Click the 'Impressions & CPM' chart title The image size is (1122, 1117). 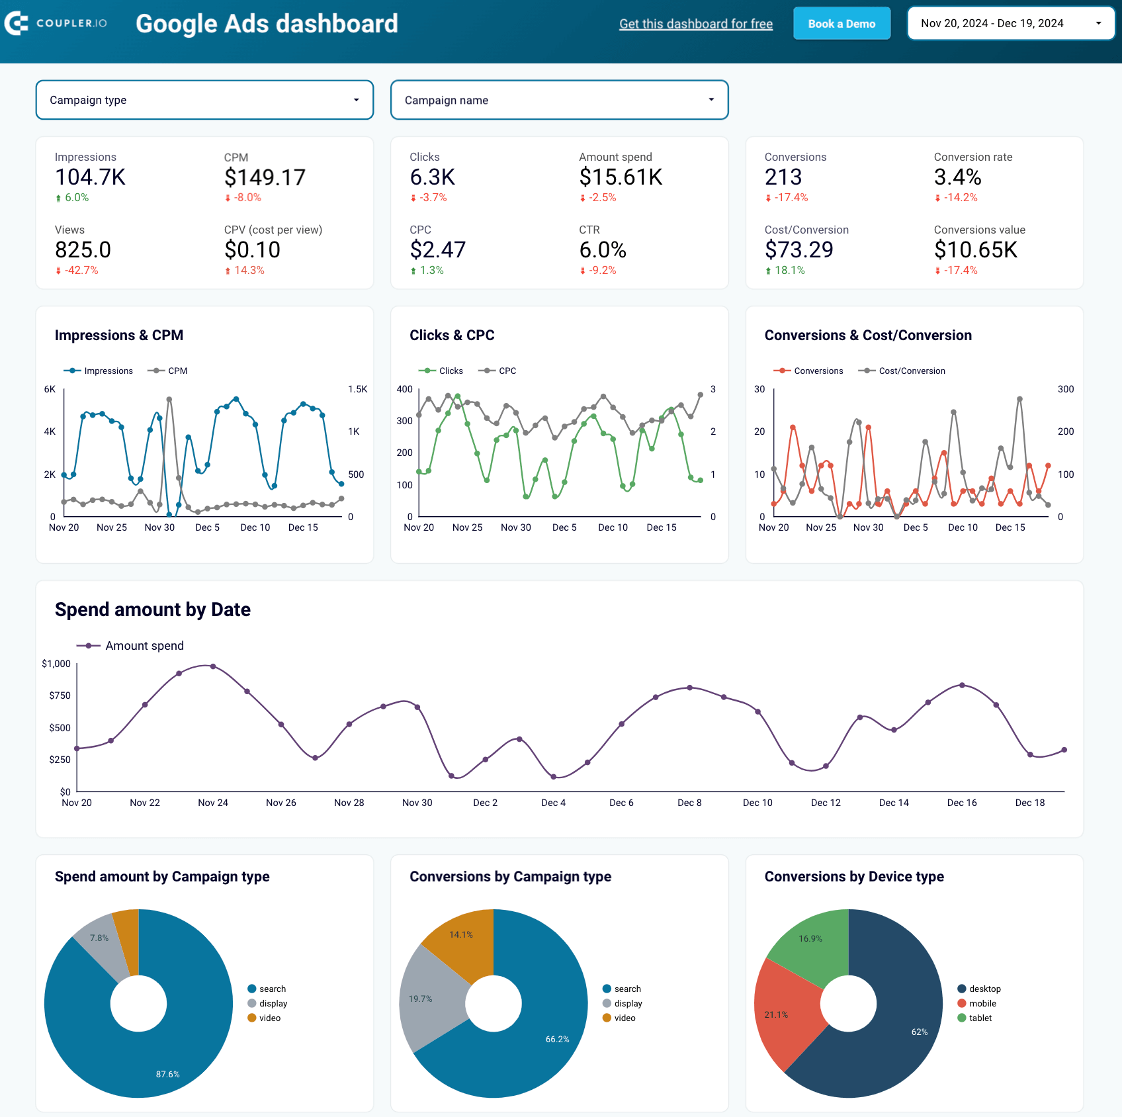point(119,335)
